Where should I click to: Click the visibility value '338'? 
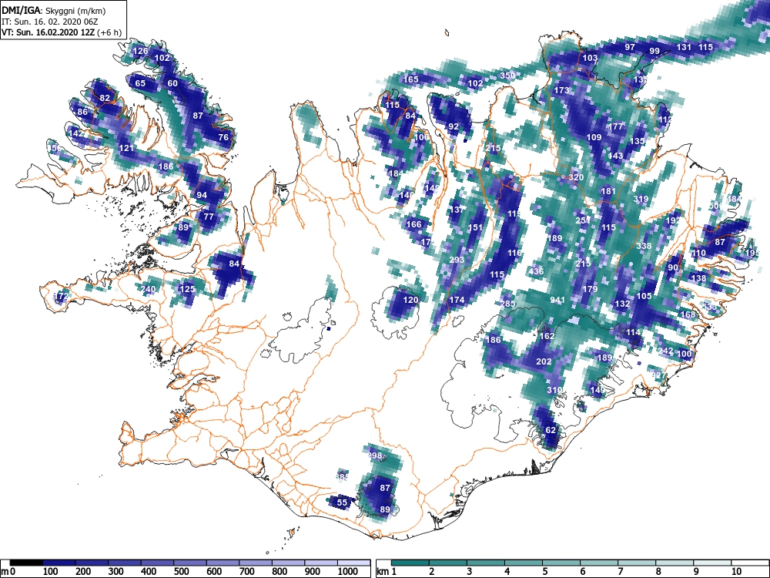point(644,246)
